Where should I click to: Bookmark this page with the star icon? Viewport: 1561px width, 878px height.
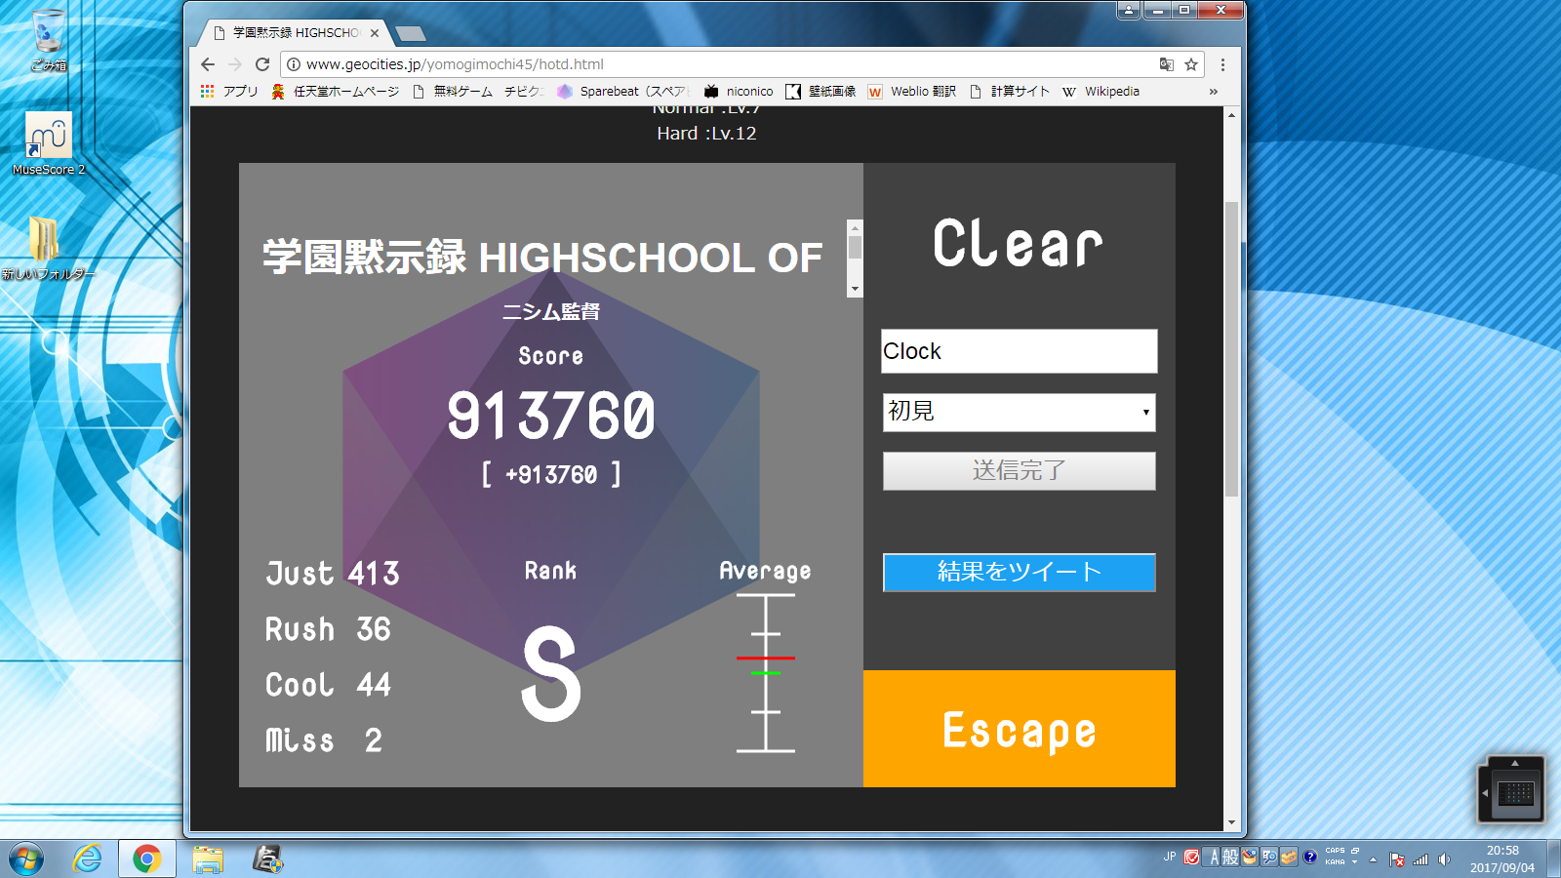1191,64
